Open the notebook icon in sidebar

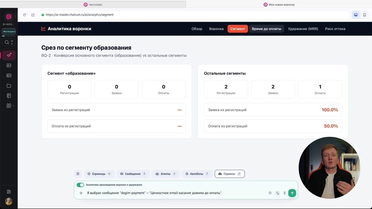[x=9, y=96]
